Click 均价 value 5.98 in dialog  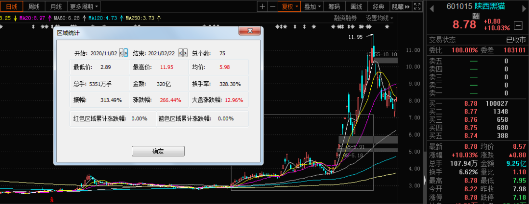point(225,67)
